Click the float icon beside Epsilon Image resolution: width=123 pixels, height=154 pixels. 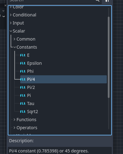point(23,63)
